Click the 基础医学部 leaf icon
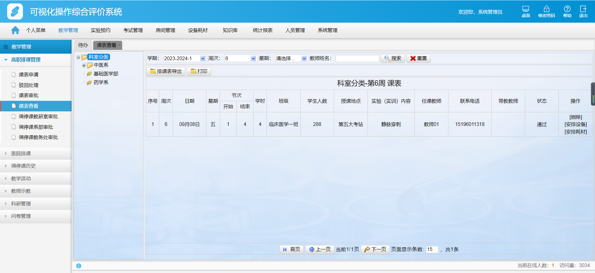Screen dimensions: 595x273 pos(89,74)
